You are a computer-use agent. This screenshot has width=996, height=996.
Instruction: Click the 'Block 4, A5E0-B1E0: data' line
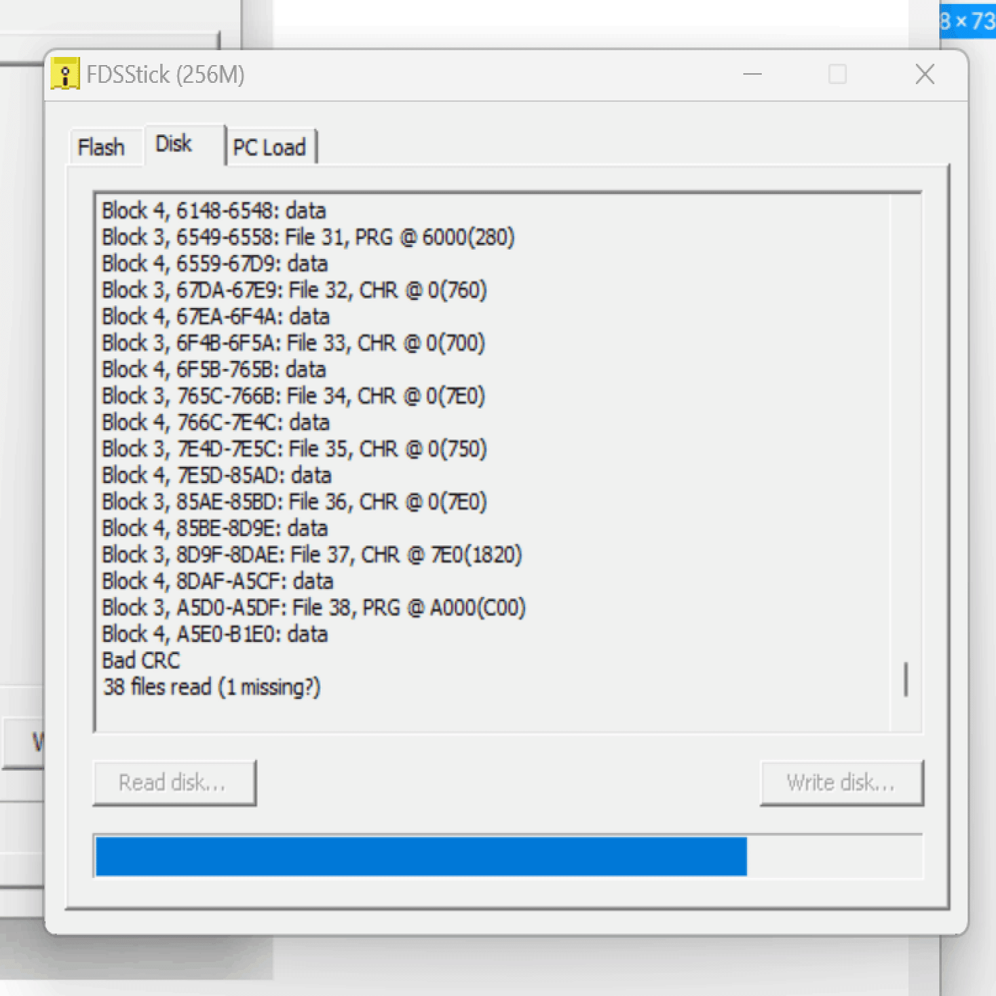coord(215,634)
